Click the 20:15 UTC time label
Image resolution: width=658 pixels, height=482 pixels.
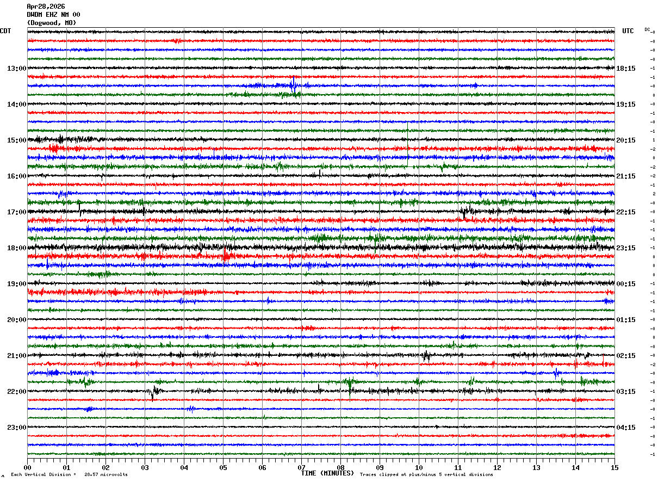tap(625, 140)
